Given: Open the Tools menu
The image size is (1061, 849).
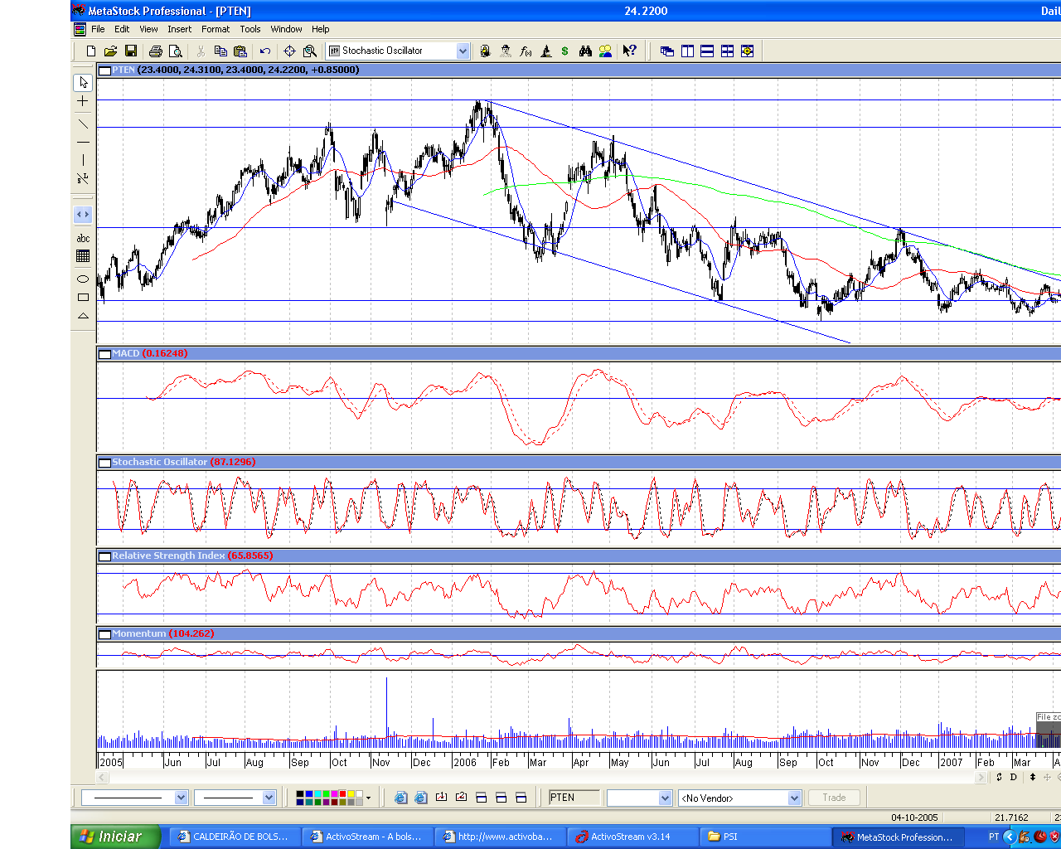Looking at the screenshot, I should [x=250, y=29].
